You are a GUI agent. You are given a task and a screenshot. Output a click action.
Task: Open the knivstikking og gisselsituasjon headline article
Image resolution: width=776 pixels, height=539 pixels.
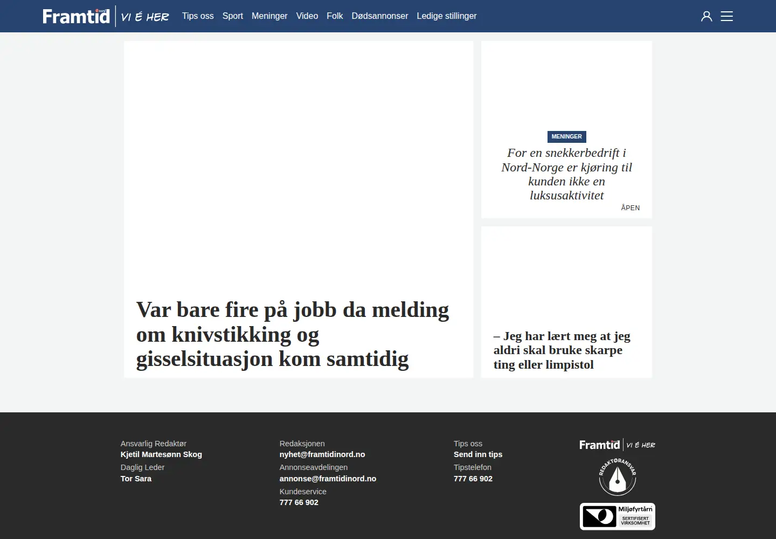[x=293, y=334]
